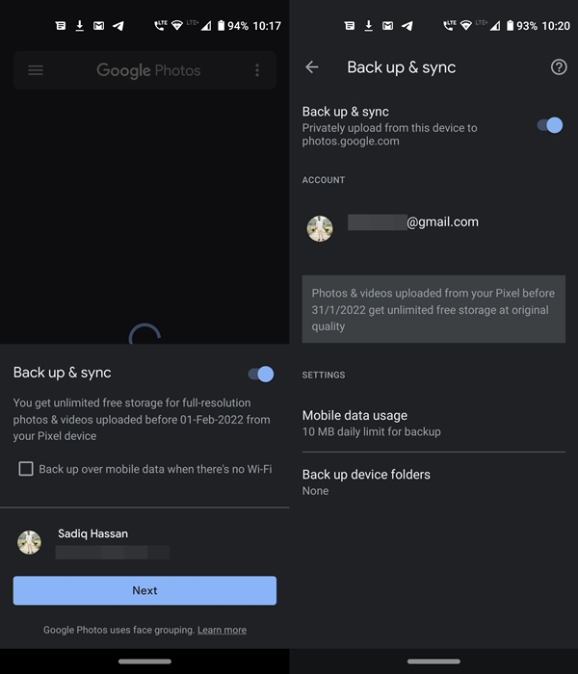
Task: Tap the download notification icon in right status bar
Action: pyautogui.click(x=369, y=26)
